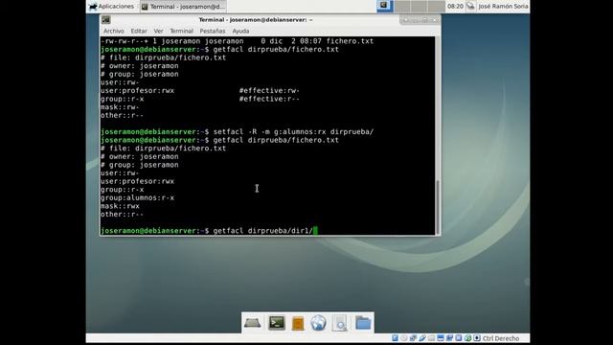Click the 'Ctrl Derecho' host key label
613x345 pixels.
tap(501, 338)
